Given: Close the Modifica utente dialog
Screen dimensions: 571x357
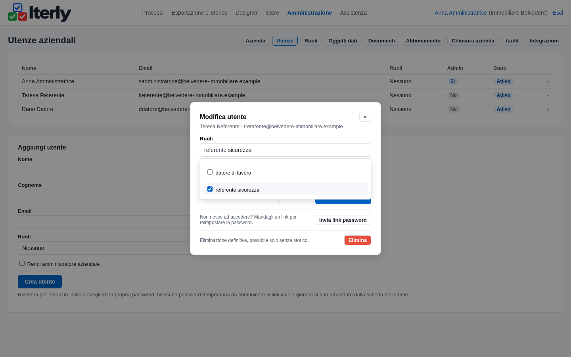Looking at the screenshot, I should click(x=365, y=117).
